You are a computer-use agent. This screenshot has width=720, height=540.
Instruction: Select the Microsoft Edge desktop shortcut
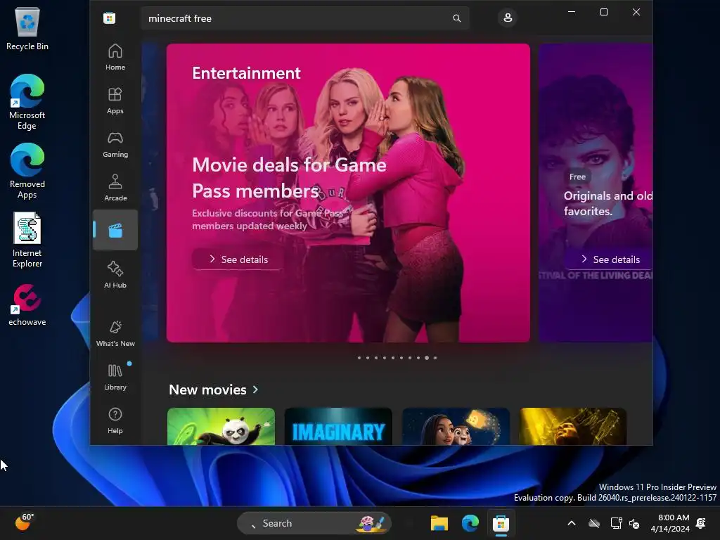coord(27,102)
